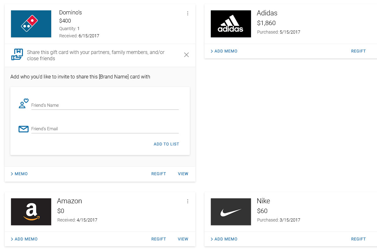Click the Quantity: 1 line

click(69, 29)
